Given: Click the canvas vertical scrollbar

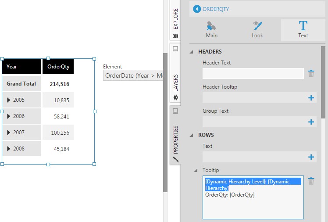Looking at the screenshot, I should (x=165, y=122).
